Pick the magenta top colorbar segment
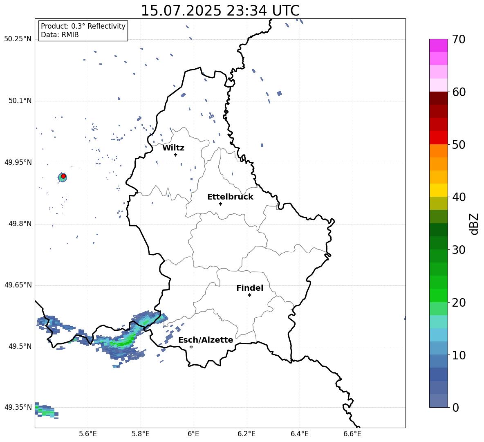484x442 pixels. (439, 46)
